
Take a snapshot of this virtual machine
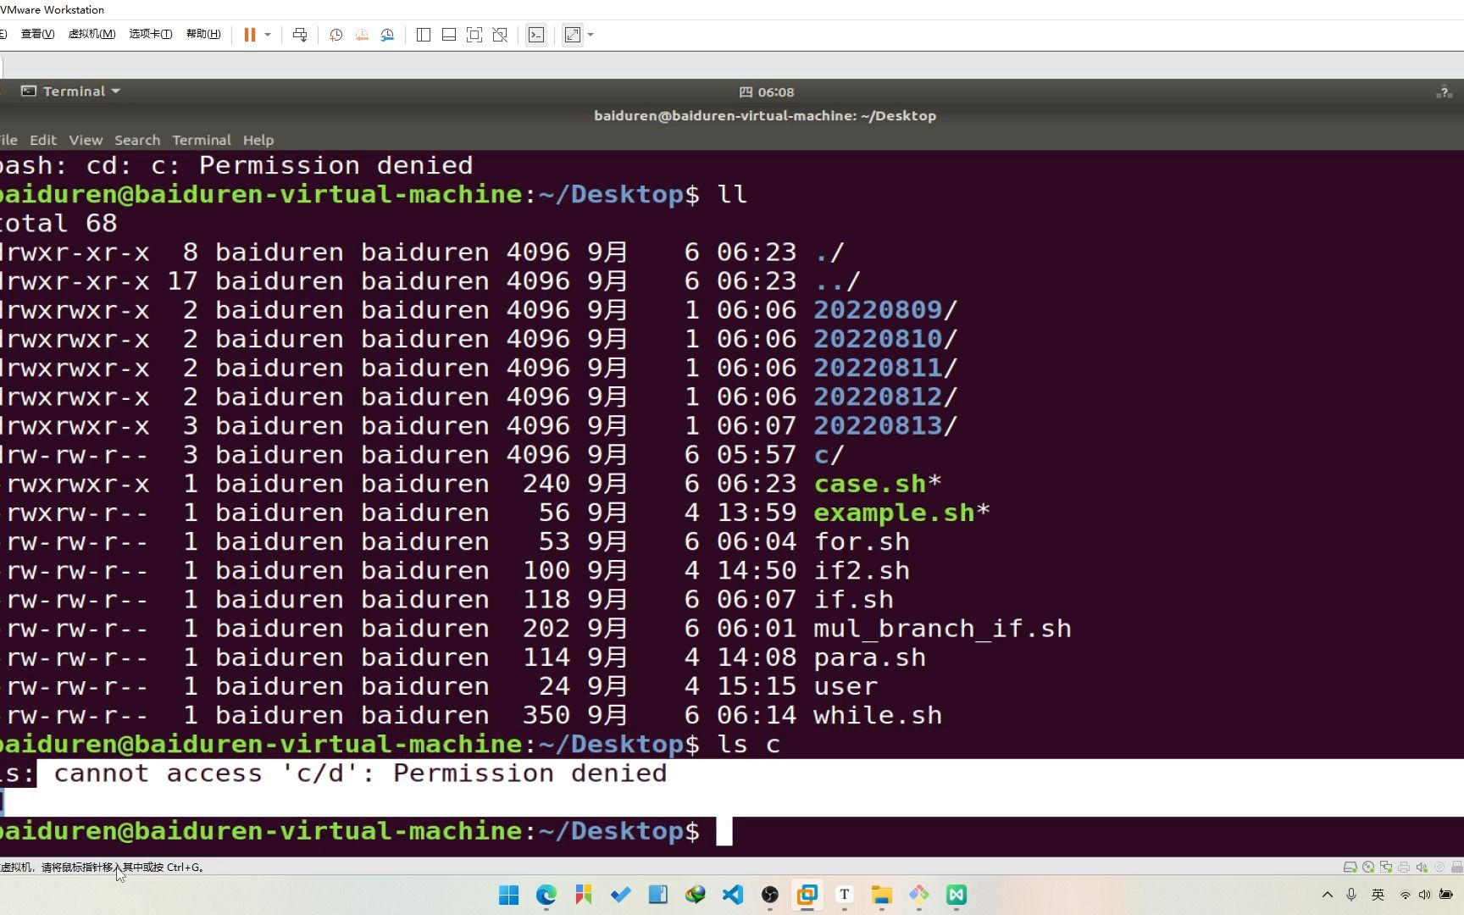pyautogui.click(x=336, y=35)
